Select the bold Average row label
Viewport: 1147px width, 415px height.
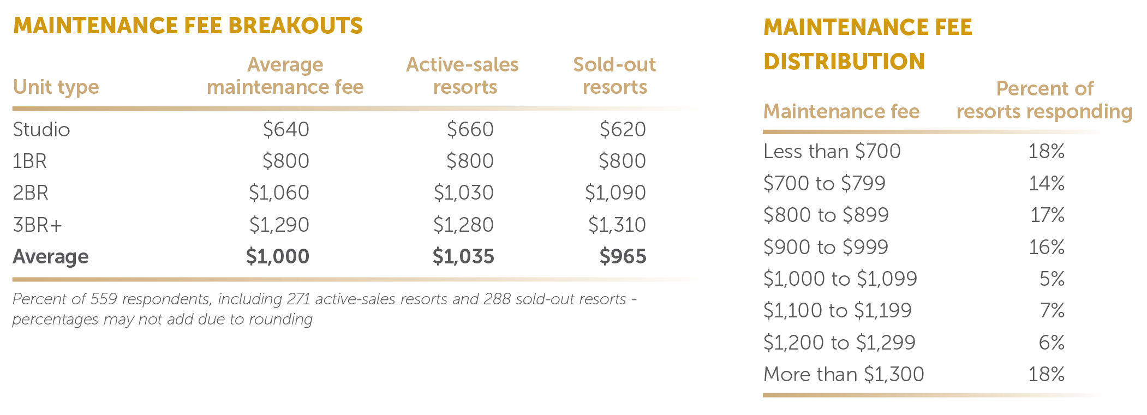coord(50,256)
